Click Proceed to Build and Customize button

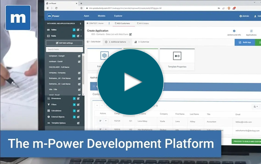point(246,141)
